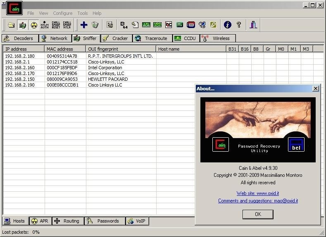Toggle the Start/Stop APR radiation button
Image resolution: width=326 pixels, height=237 pixels.
point(34,25)
